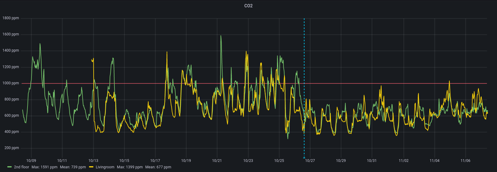The image size is (497, 172).
Task: Toggle the Livingroom series in legend
Action: (105, 167)
